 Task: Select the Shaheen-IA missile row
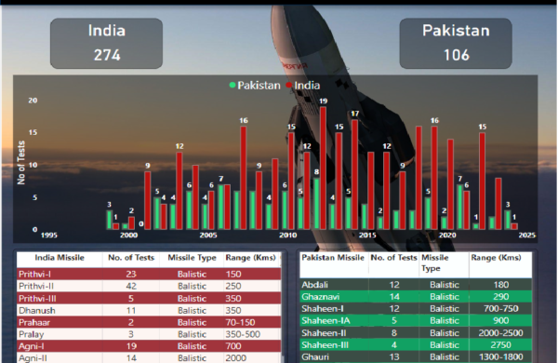click(416, 320)
